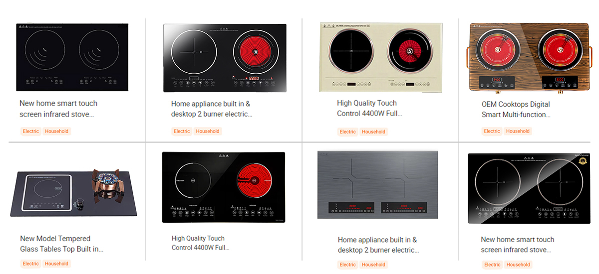Click Electric tag under OEM Cooktops product
The height and width of the screenshot is (274, 599).
click(492, 131)
